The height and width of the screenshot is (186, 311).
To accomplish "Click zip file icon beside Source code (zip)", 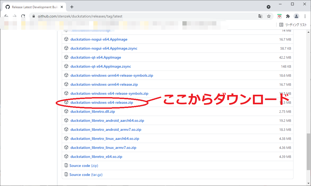I will pos(66,165).
